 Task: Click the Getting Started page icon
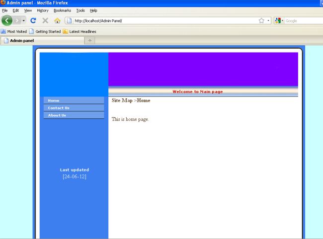pyautogui.click(x=31, y=31)
